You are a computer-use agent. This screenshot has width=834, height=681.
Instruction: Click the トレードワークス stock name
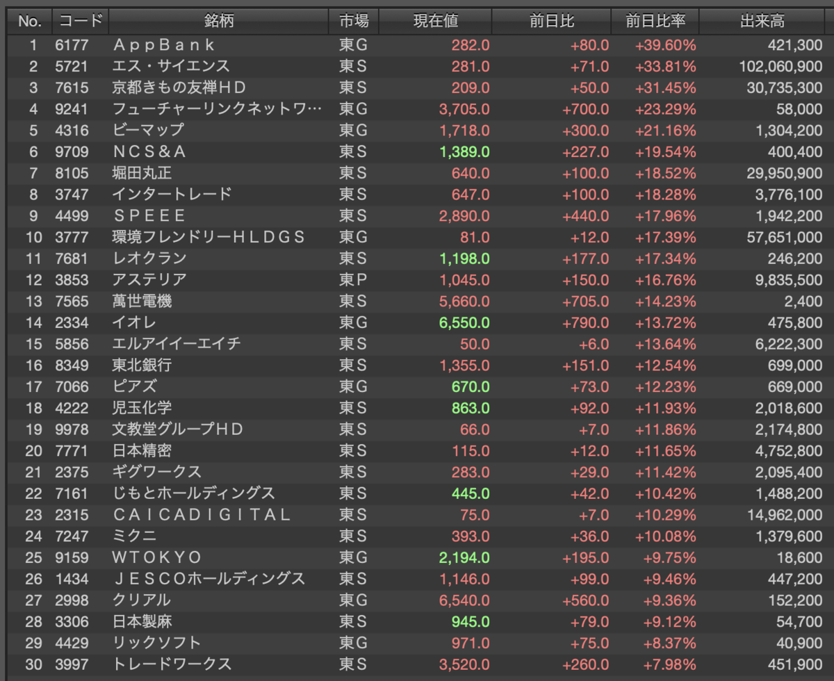(x=172, y=664)
